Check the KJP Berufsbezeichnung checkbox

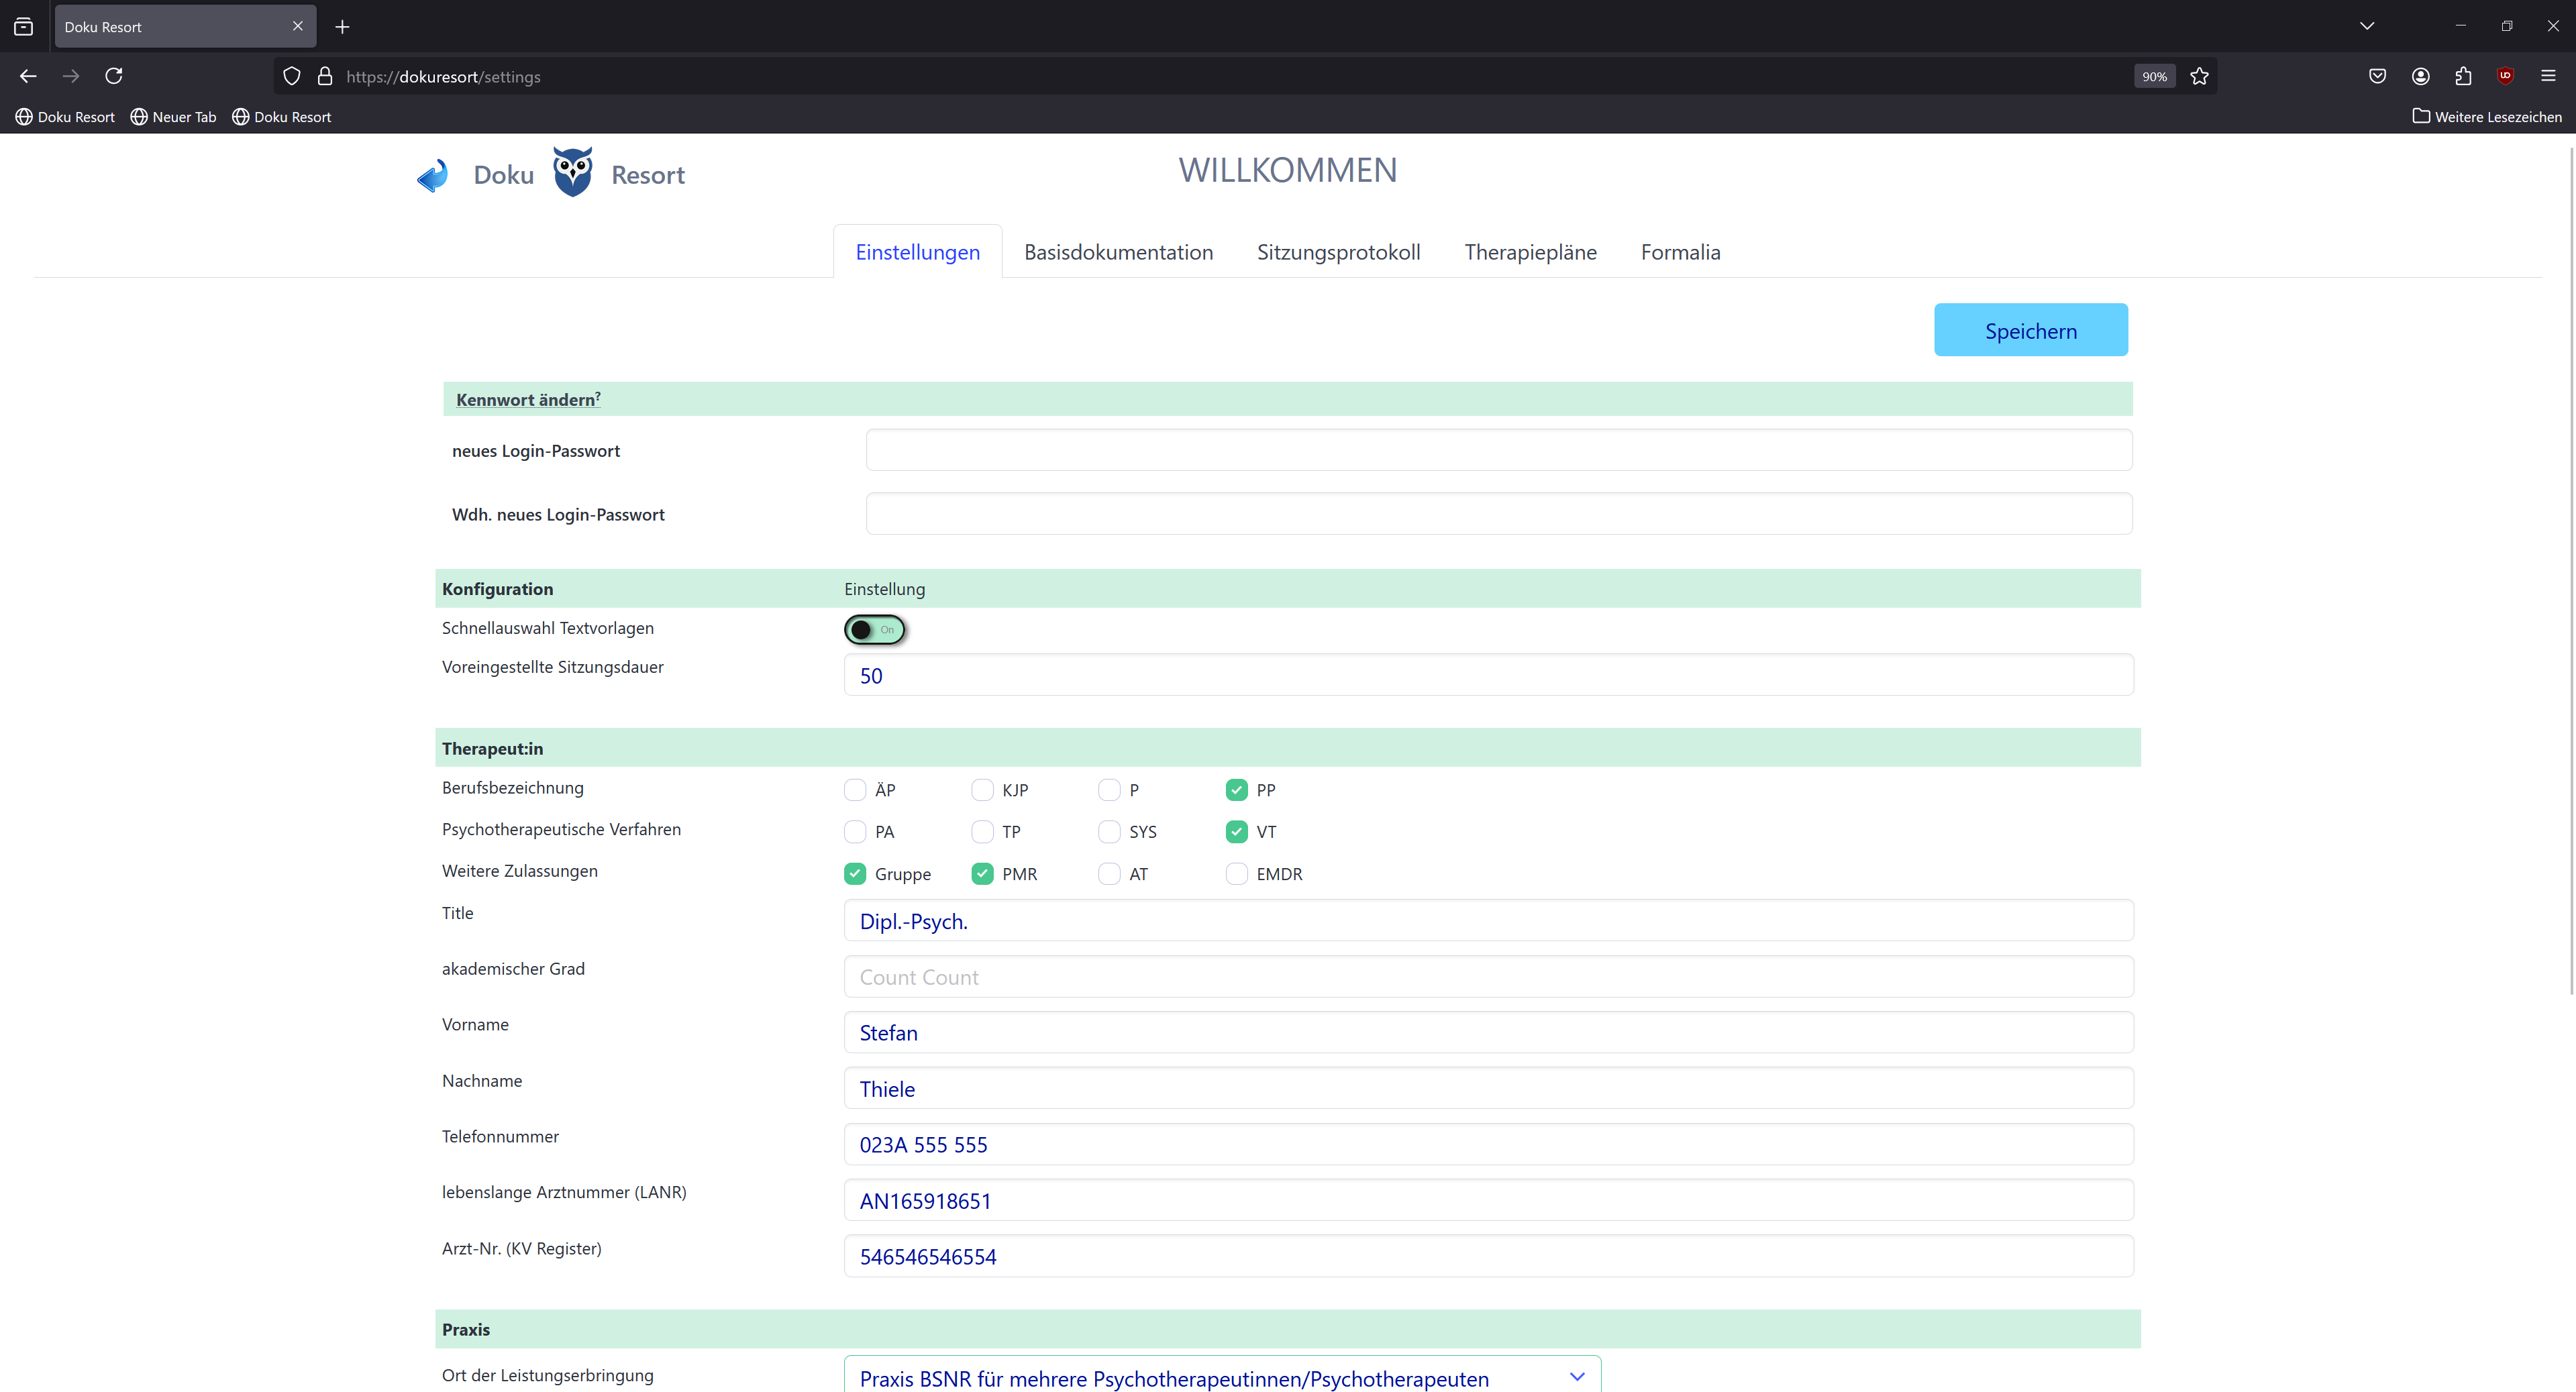pyautogui.click(x=982, y=790)
